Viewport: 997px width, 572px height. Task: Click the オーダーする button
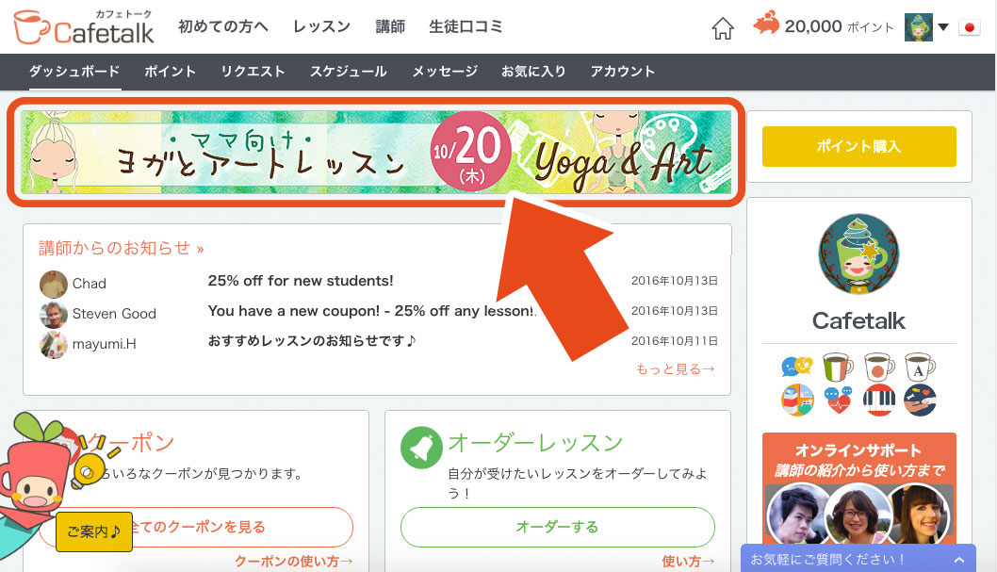pos(558,527)
